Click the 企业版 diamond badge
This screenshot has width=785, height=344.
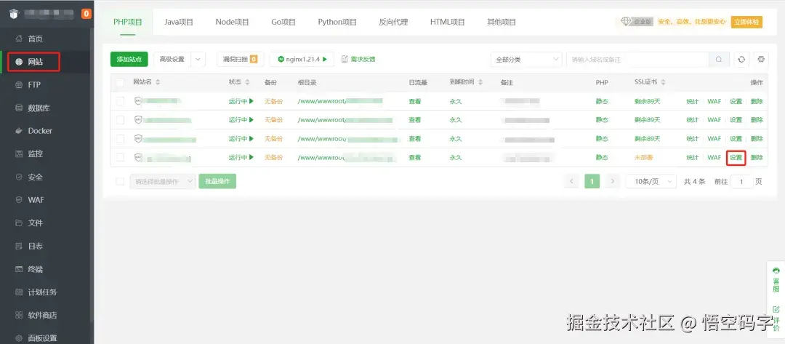(637, 22)
